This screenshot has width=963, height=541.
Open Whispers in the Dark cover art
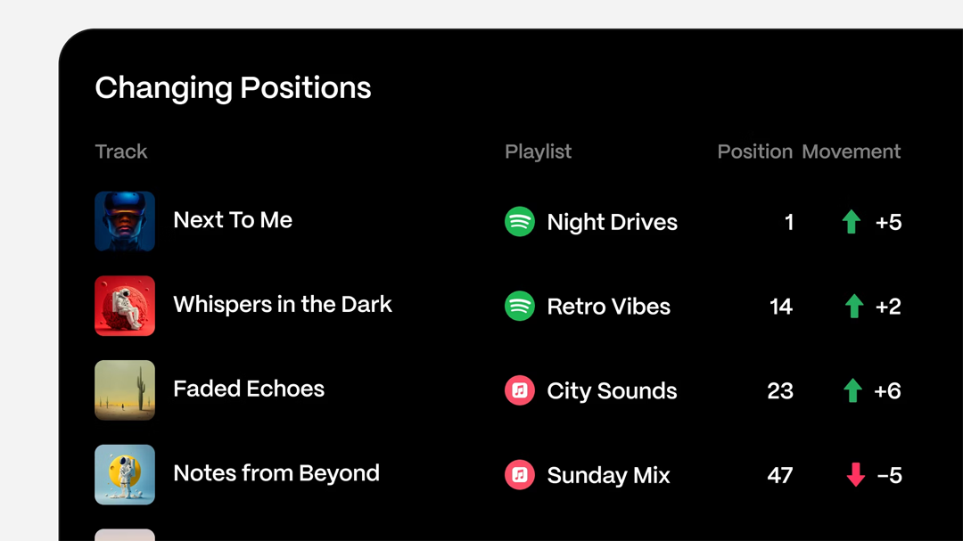pyautogui.click(x=125, y=306)
